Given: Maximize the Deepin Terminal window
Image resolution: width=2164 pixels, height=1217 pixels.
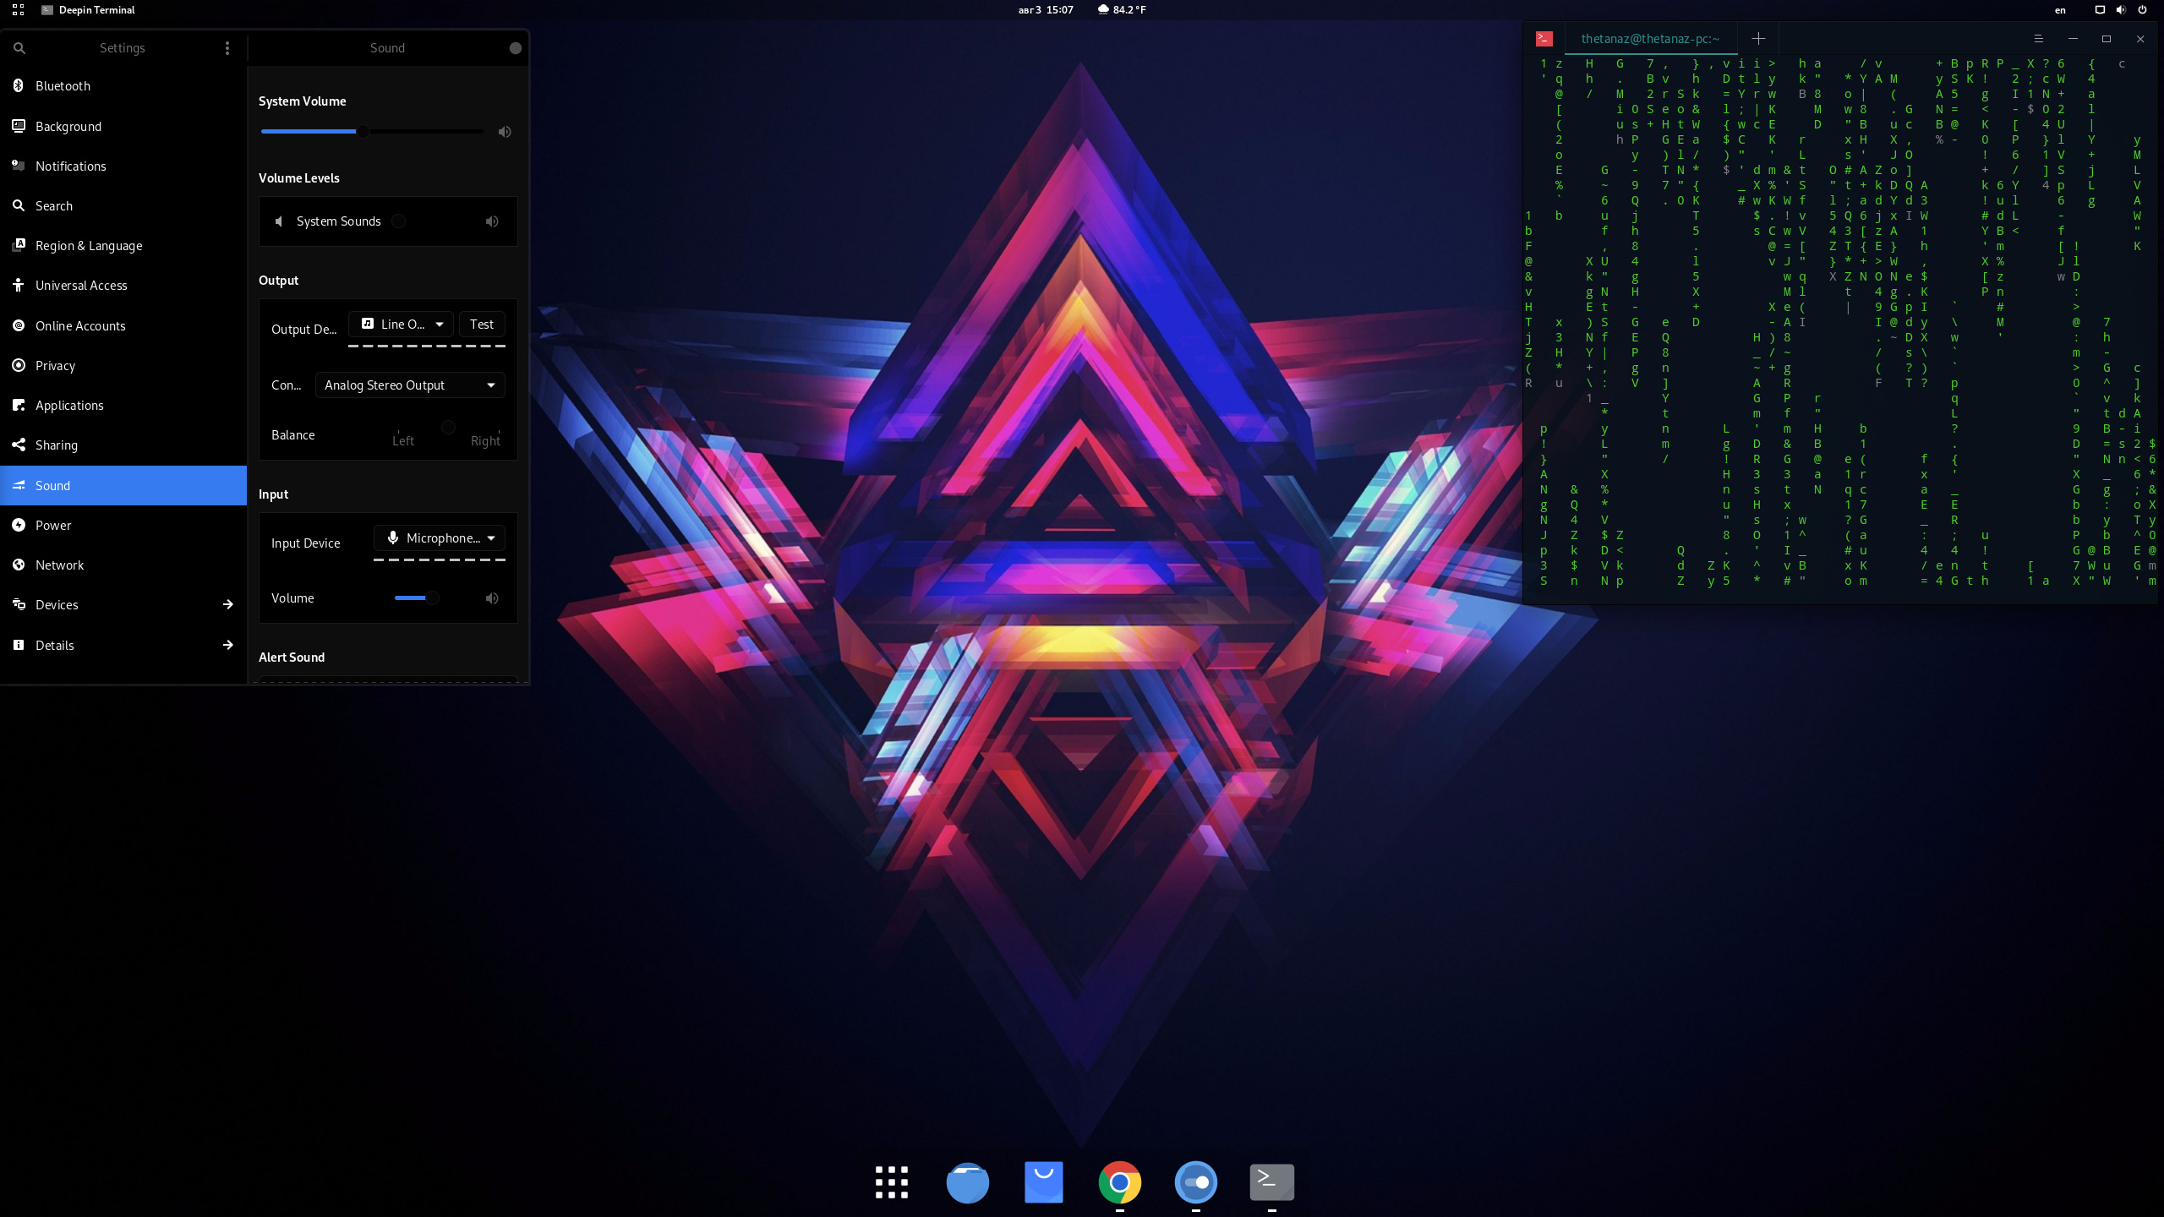Looking at the screenshot, I should pyautogui.click(x=2106, y=39).
